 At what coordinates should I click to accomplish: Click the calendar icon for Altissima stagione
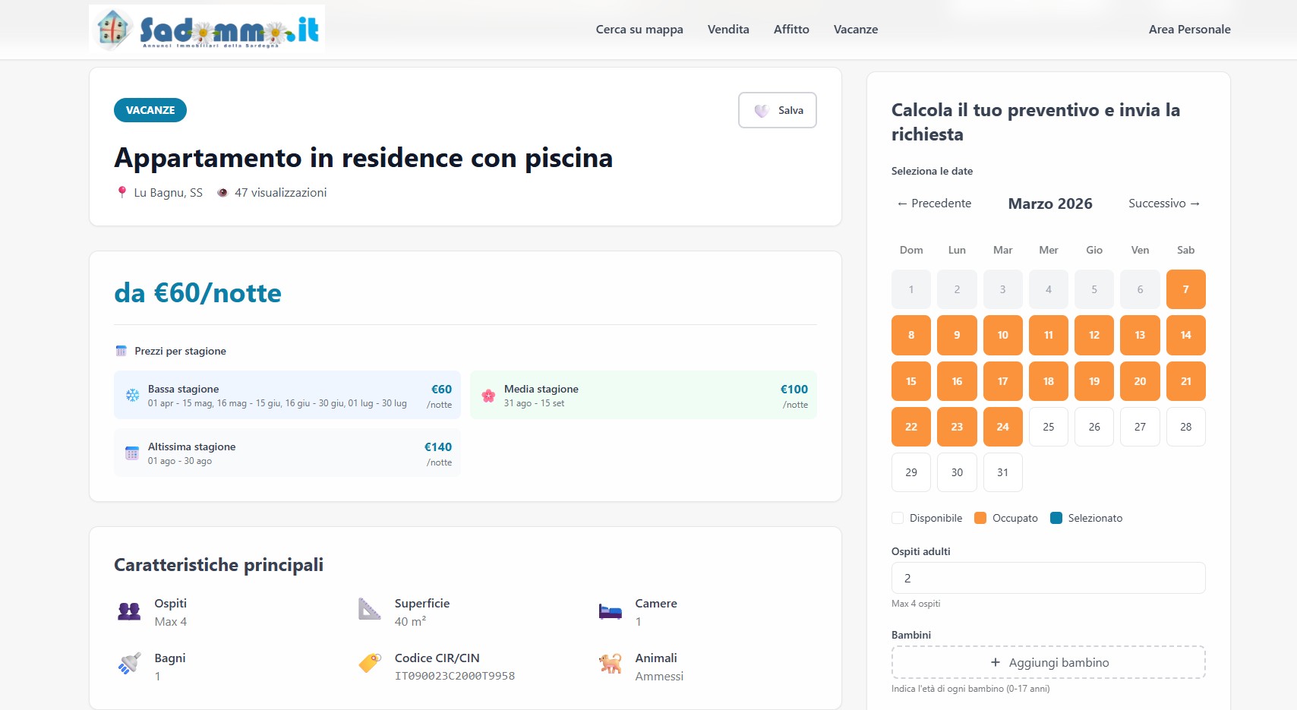tap(132, 453)
